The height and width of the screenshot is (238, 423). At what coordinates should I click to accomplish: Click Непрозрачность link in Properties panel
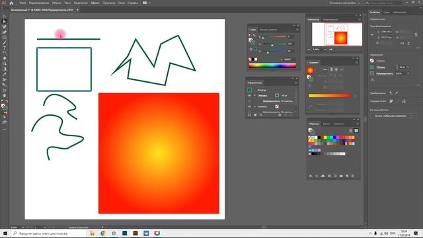(384, 73)
